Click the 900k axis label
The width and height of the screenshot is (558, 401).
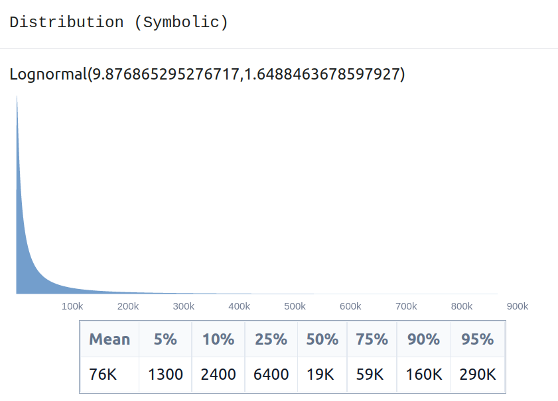(518, 306)
